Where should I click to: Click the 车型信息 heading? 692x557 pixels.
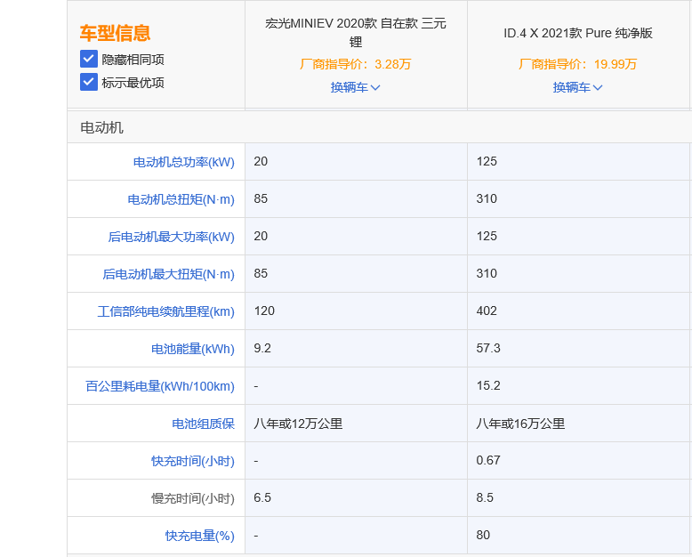(116, 33)
